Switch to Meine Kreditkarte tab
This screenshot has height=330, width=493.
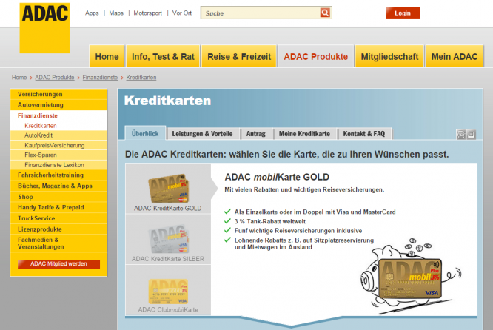[304, 134]
